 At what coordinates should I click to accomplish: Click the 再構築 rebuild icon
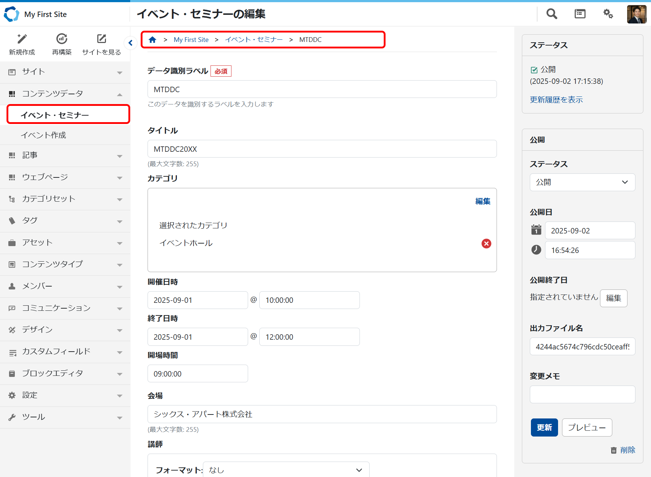pos(62,39)
